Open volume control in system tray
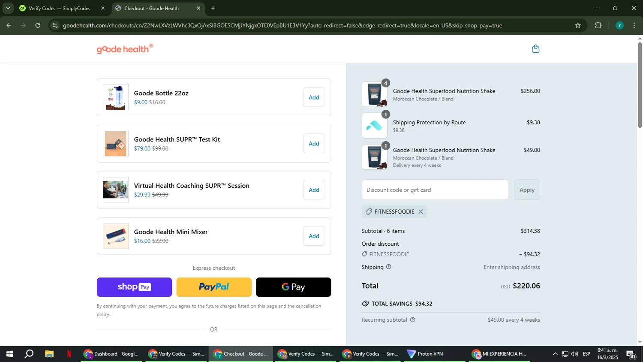Image resolution: width=643 pixels, height=362 pixels. (x=574, y=354)
